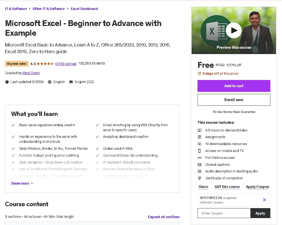Click Gift this course

pyautogui.click(x=227, y=187)
